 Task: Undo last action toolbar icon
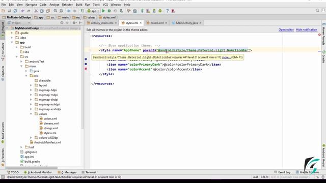(x=22, y=11)
